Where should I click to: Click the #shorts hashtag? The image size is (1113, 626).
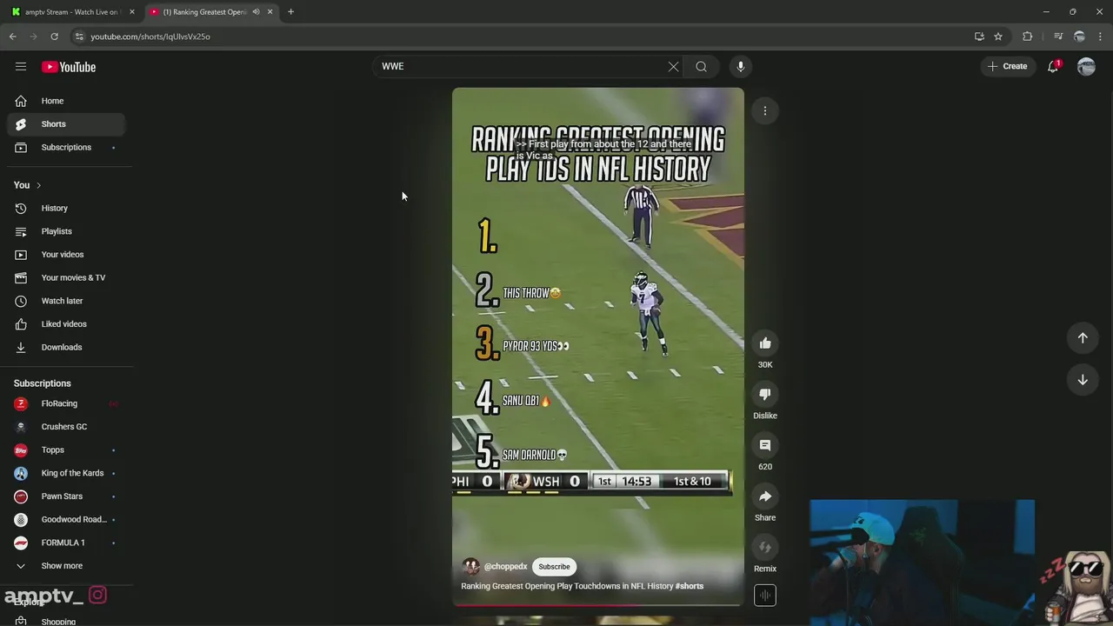(690, 586)
